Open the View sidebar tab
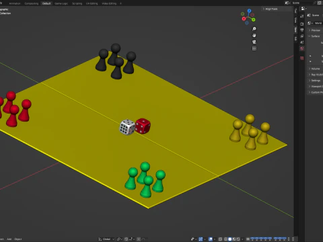The height and width of the screenshot is (242, 323). (295, 20)
